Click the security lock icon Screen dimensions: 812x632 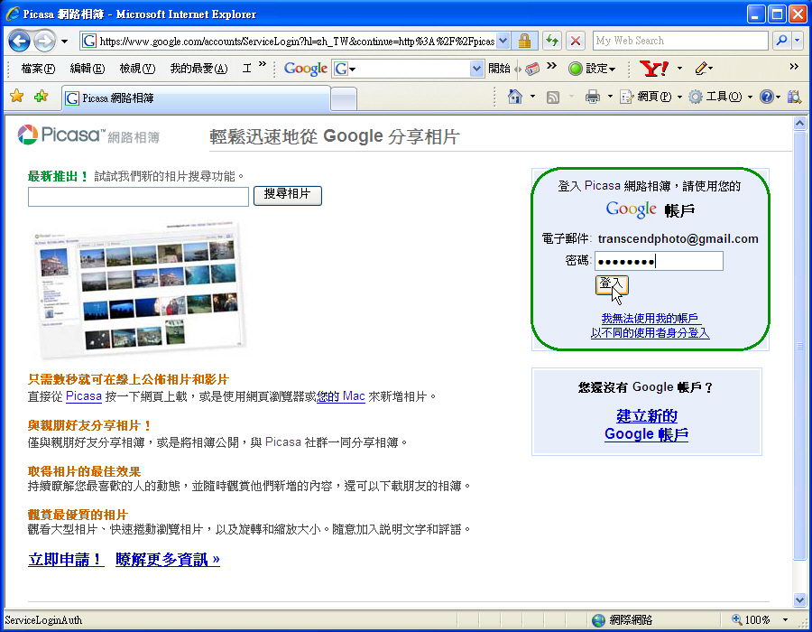tap(524, 41)
